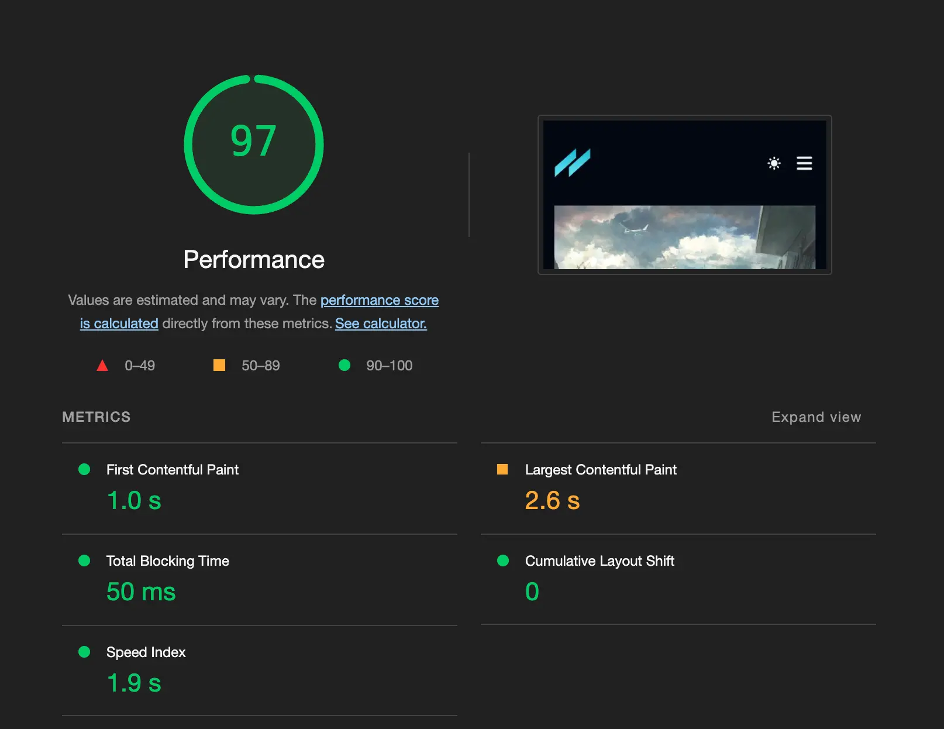
Task: Expand the Largest Contentful Paint metric
Action: [601, 470]
